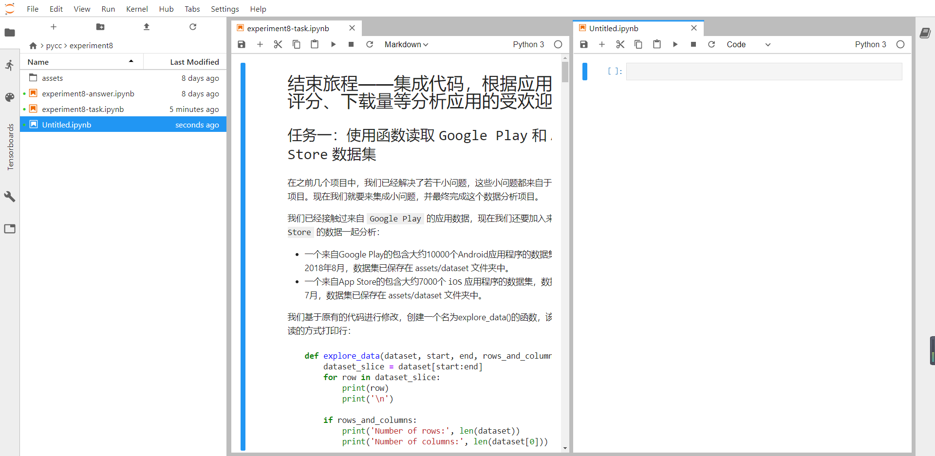The height and width of the screenshot is (456, 935).
Task: Collapse the markdown cell in experiment8-task notebook
Action: [x=243, y=256]
